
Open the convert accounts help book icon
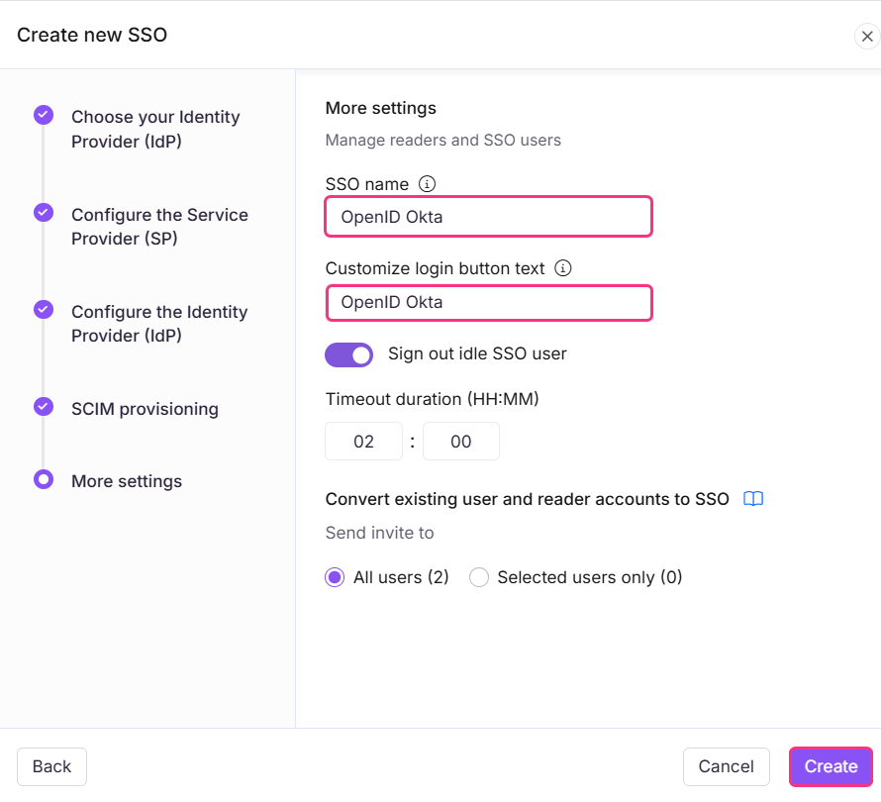click(753, 498)
